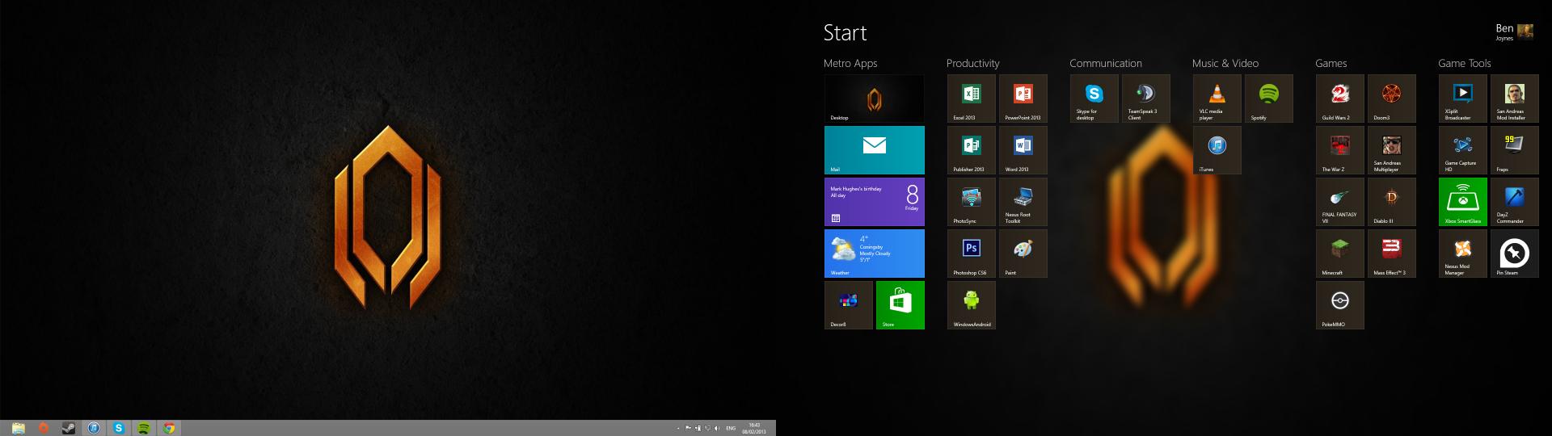The width and height of the screenshot is (1552, 436).
Task: Launch Photoshop CS6 from Start screen
Action: 971,254
